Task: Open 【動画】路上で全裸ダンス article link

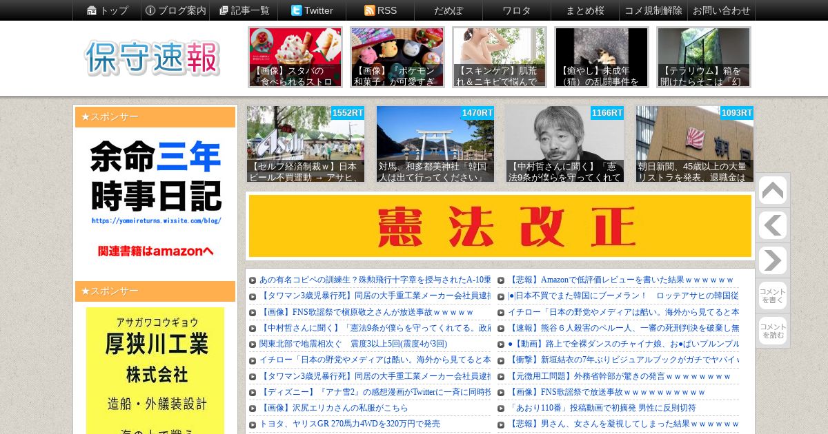Action: pos(623,344)
